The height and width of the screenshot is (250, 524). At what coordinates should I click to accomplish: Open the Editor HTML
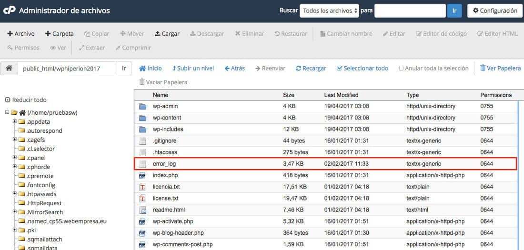pyautogui.click(x=498, y=34)
